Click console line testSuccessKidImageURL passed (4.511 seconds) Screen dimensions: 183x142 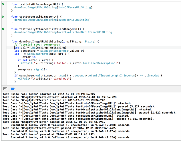(78, 119)
